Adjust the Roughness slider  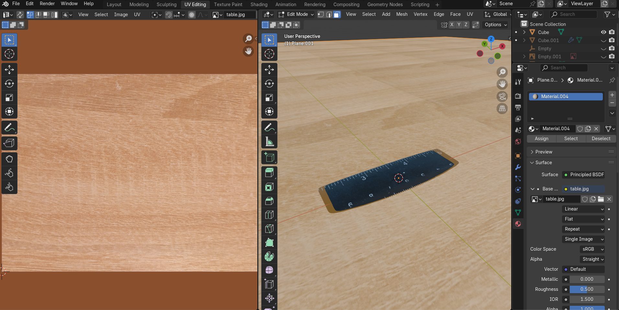tap(587, 289)
